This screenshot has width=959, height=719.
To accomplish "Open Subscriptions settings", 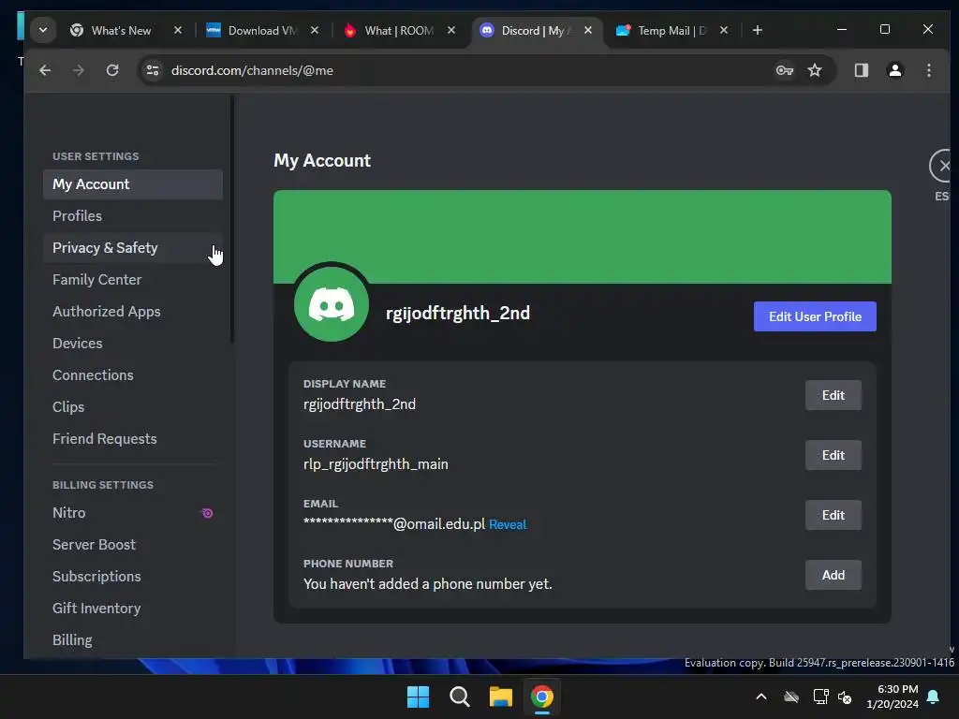I will tap(133, 576).
